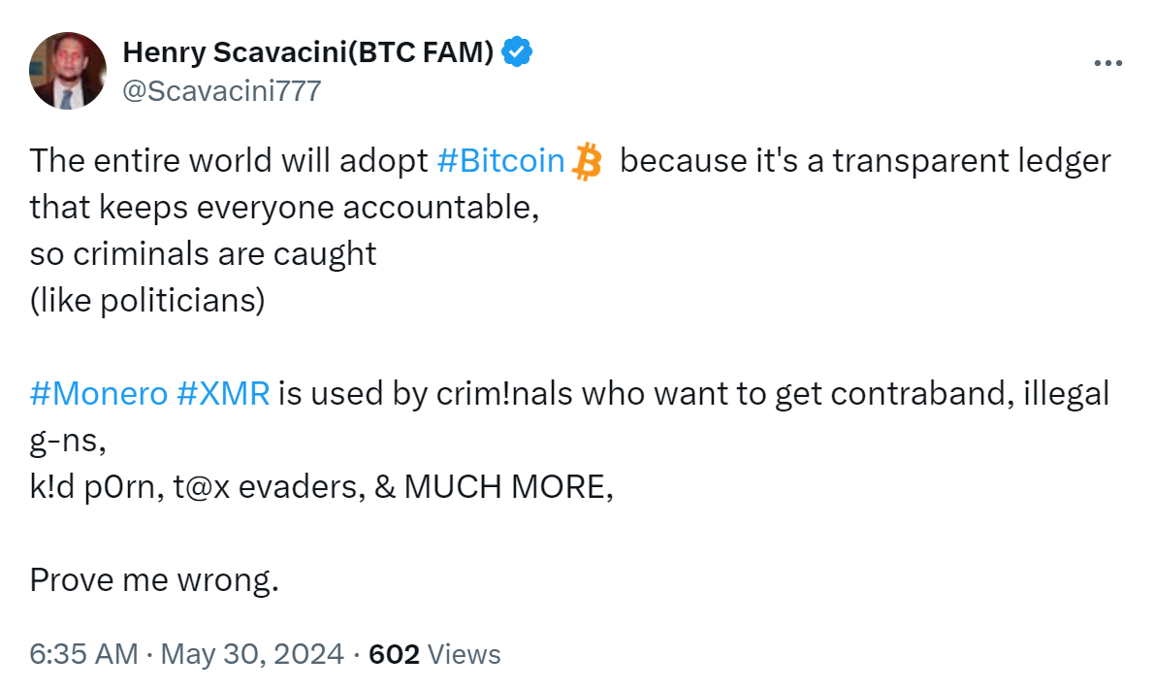Viewport: 1155px width, 690px height.
Task: Visit the #XMR hashtag link
Action: [x=225, y=395]
